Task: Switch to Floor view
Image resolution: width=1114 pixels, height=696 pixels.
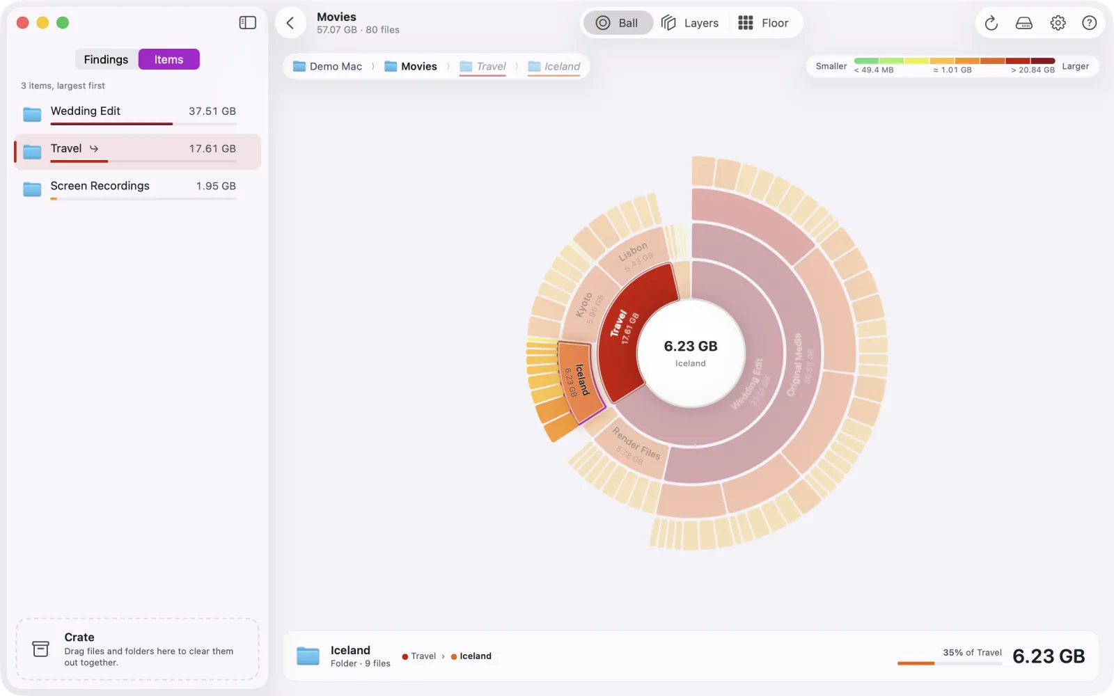Action: [x=763, y=23]
